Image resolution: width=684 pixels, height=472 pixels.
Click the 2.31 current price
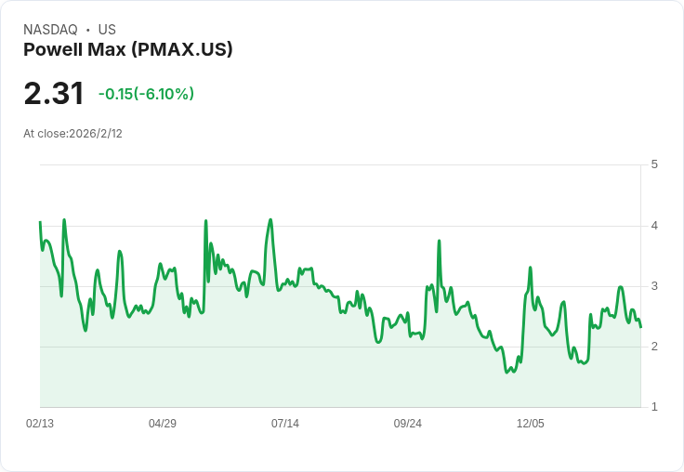point(54,93)
